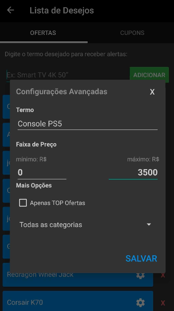
Task: Save settings with SALVAR button
Action: point(141,259)
